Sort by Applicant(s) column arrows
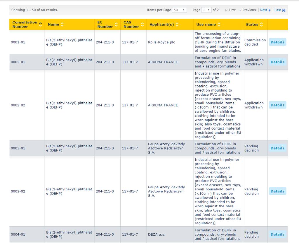This screenshot has width=299, height=243. click(x=177, y=25)
